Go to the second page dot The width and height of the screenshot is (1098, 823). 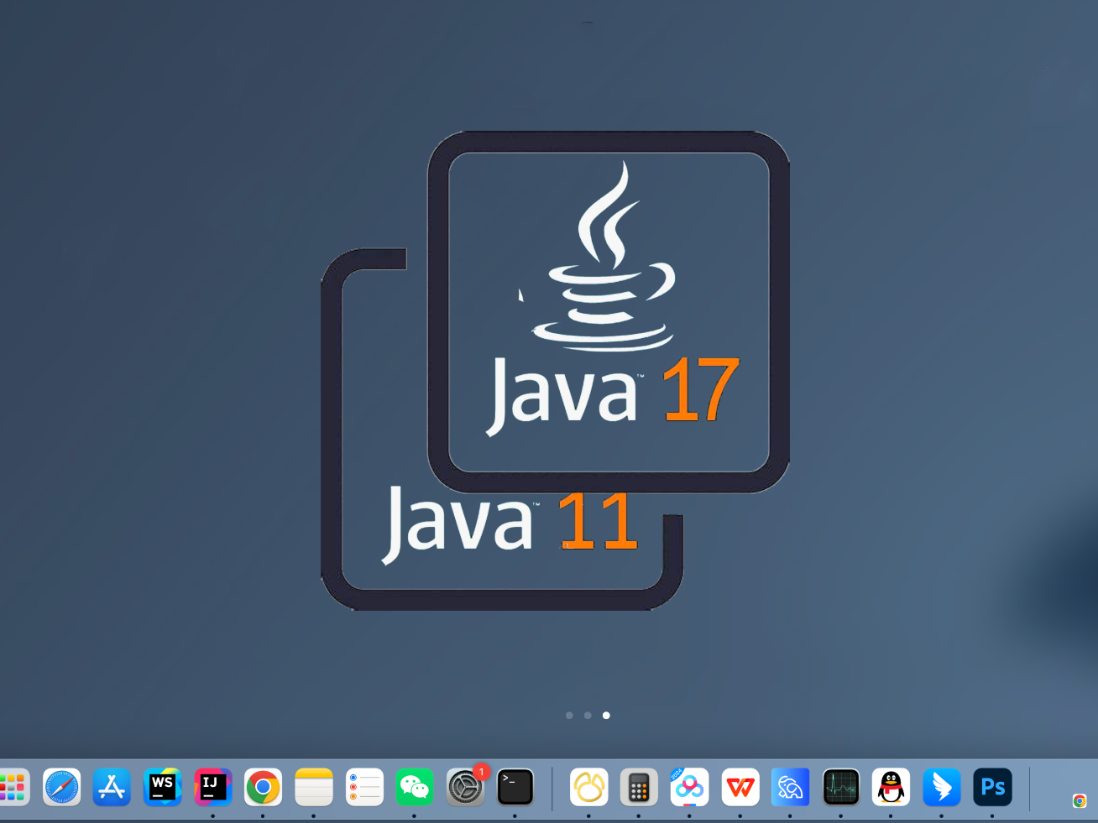pos(588,716)
